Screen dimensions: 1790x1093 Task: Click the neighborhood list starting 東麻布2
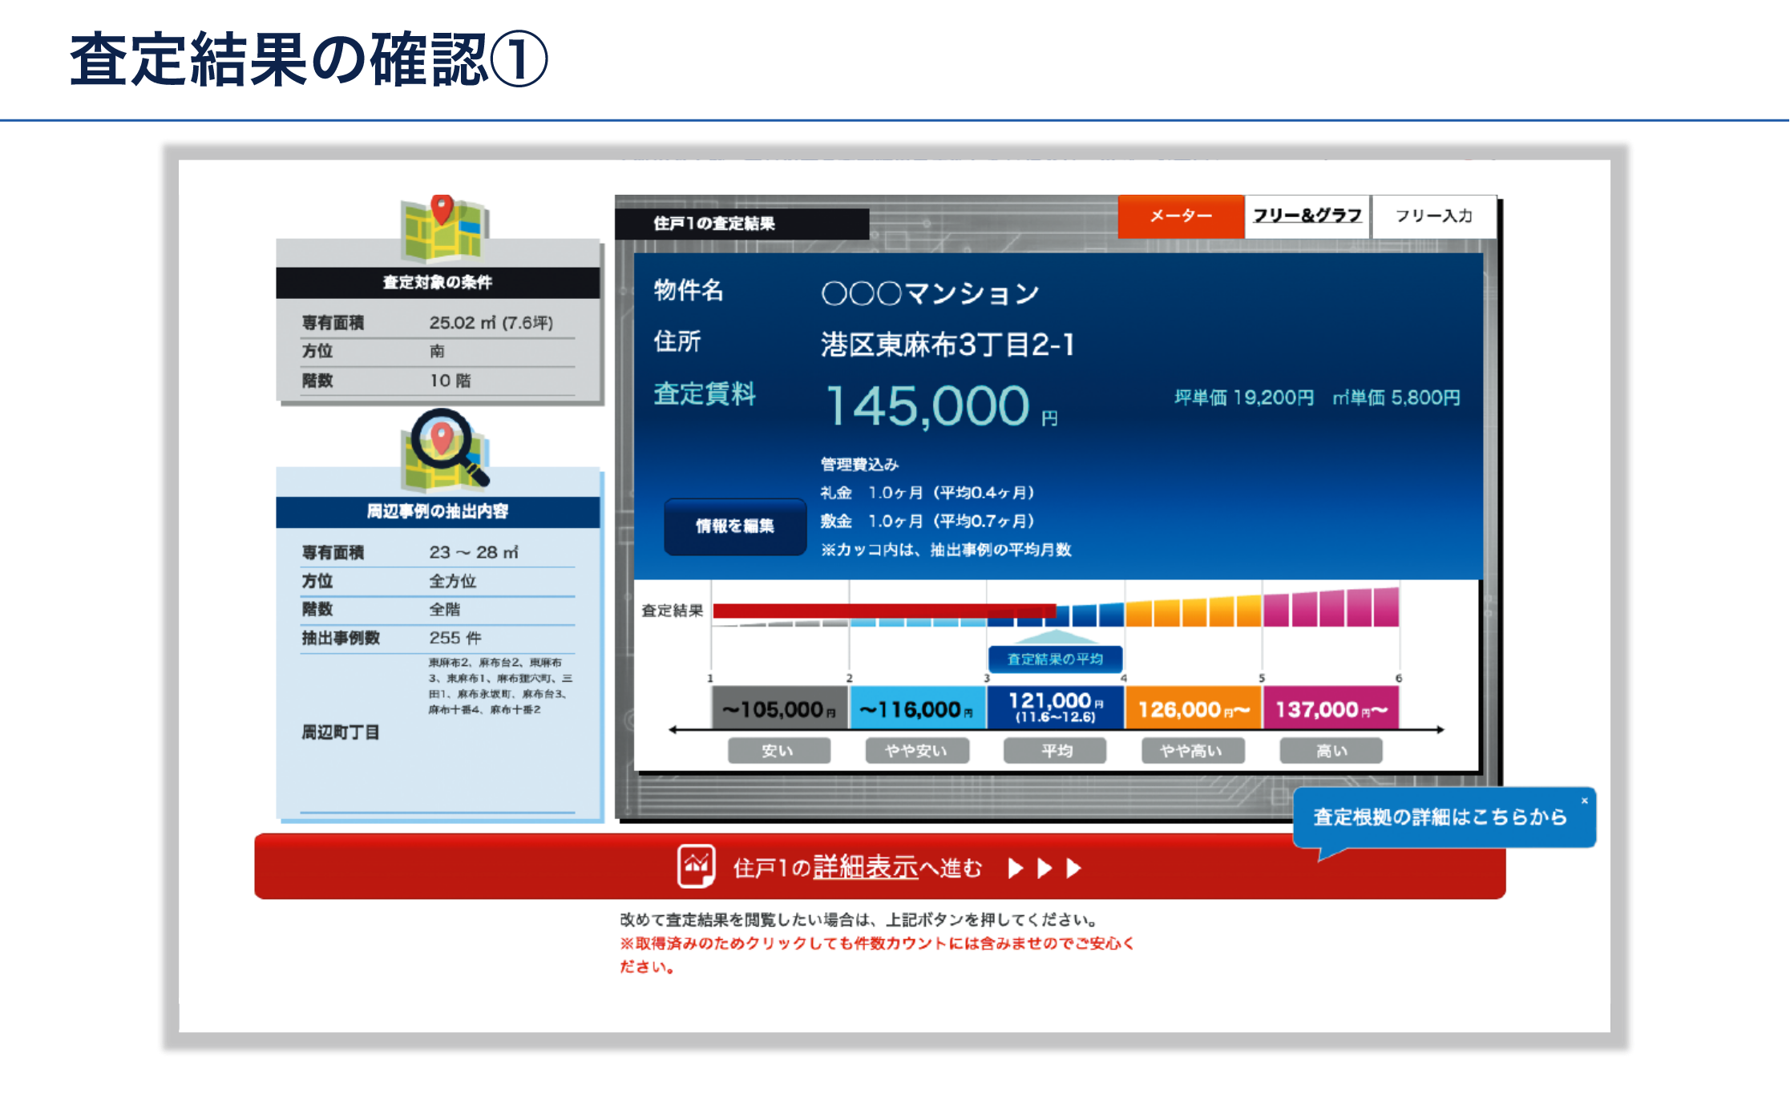pos(500,686)
